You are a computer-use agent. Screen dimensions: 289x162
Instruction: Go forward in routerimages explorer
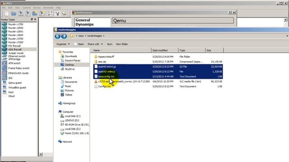click(x=64, y=36)
